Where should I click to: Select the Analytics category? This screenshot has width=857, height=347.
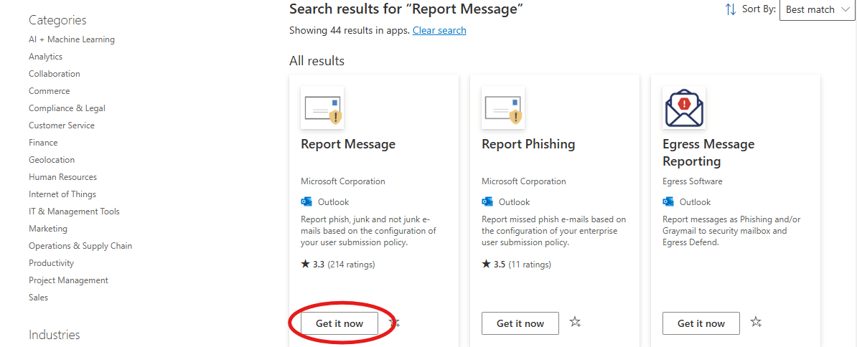pyautogui.click(x=45, y=57)
